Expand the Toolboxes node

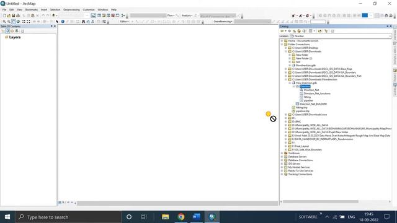tap(282, 153)
